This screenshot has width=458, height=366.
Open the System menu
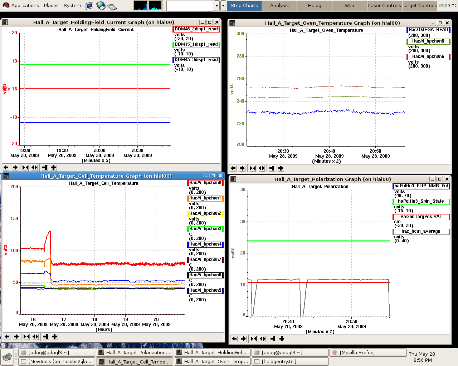[x=72, y=5]
